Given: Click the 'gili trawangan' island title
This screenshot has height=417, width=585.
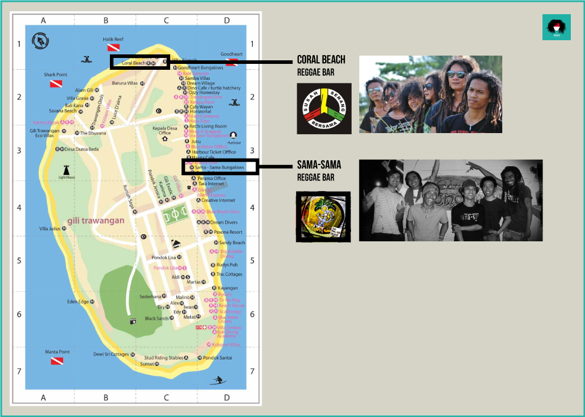Looking at the screenshot, I should [96, 221].
